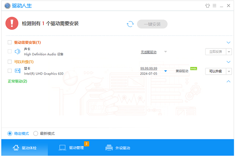235x157 pixels.
Task: Click the 正常驱动(2) heading
Action: (x=17, y=81)
